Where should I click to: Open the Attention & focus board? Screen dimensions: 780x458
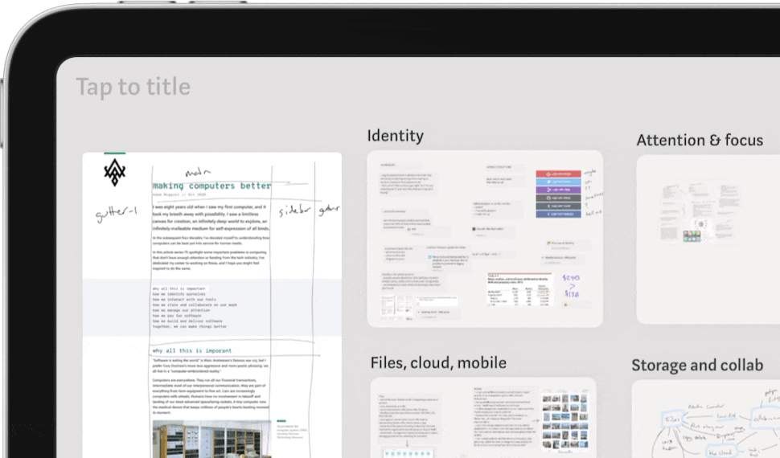tap(708, 239)
